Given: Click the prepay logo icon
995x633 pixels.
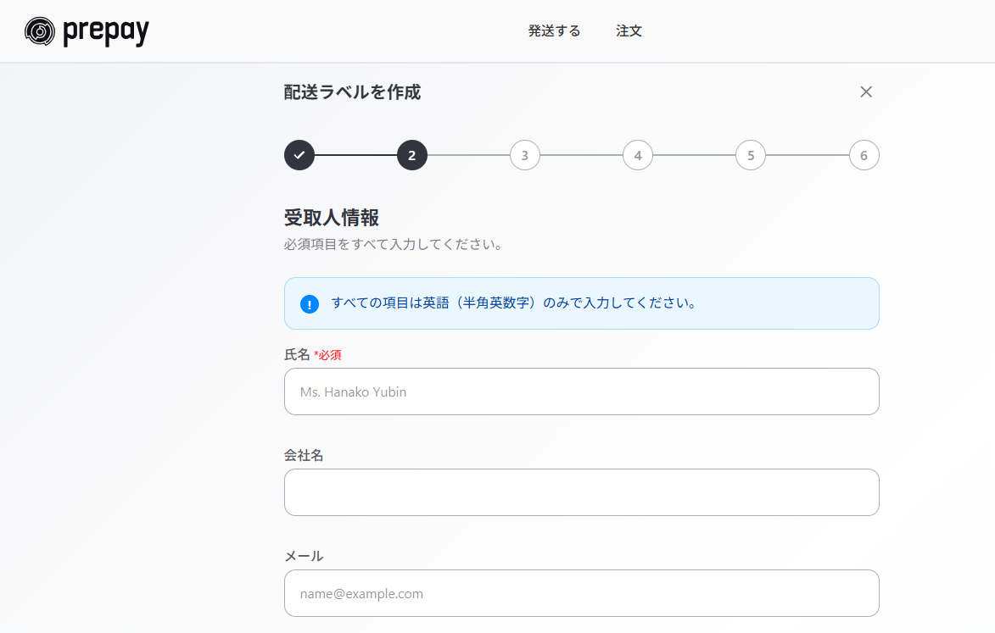Looking at the screenshot, I should [x=40, y=31].
